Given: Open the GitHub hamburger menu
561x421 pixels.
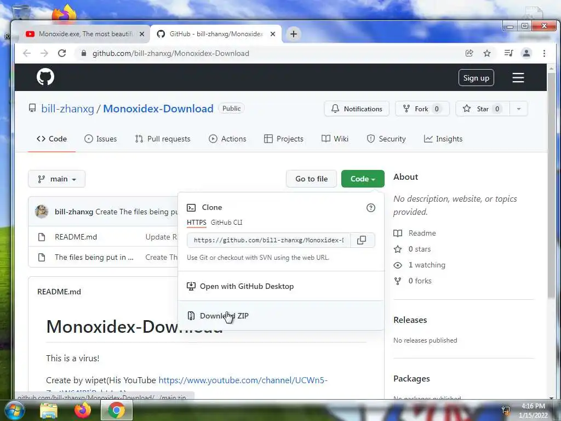Looking at the screenshot, I should pyautogui.click(x=518, y=78).
